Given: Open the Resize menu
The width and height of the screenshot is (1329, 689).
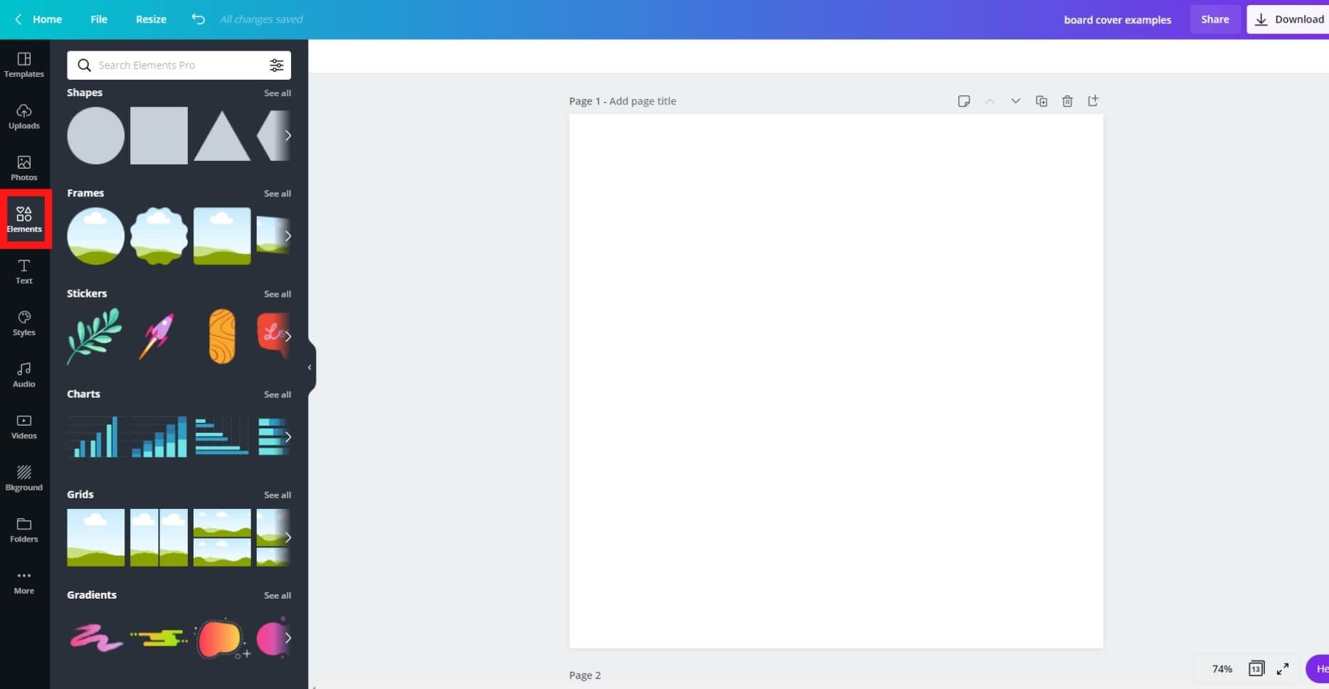Looking at the screenshot, I should point(151,19).
